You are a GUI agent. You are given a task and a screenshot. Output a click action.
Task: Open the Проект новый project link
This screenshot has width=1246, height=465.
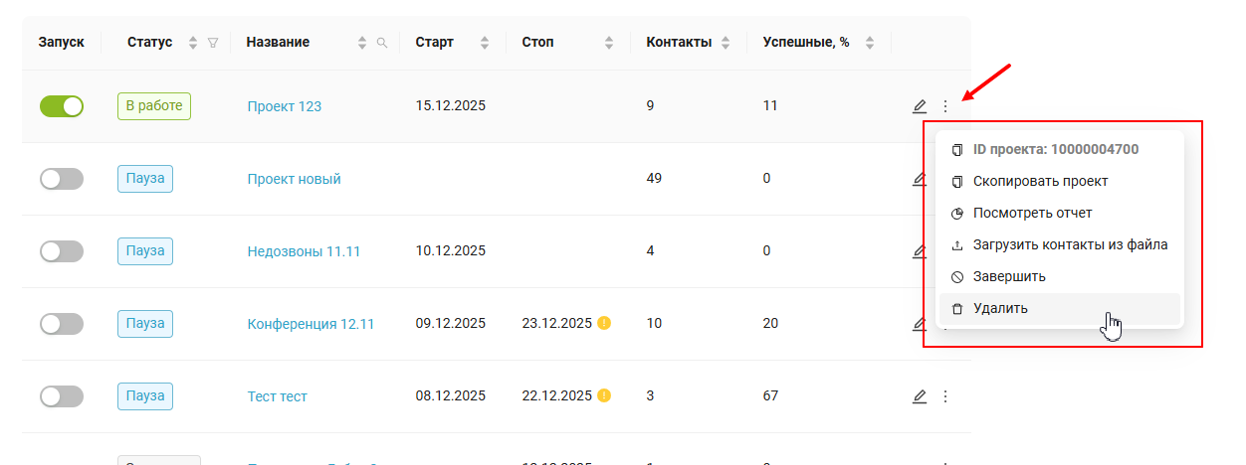(x=294, y=179)
